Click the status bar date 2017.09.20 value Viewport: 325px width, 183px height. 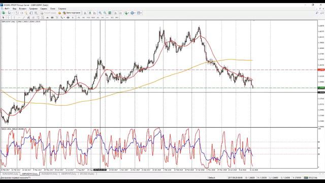(x=235, y=177)
